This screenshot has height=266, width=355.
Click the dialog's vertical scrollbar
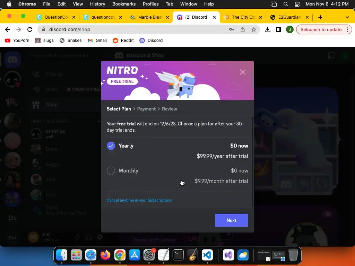coord(252,162)
